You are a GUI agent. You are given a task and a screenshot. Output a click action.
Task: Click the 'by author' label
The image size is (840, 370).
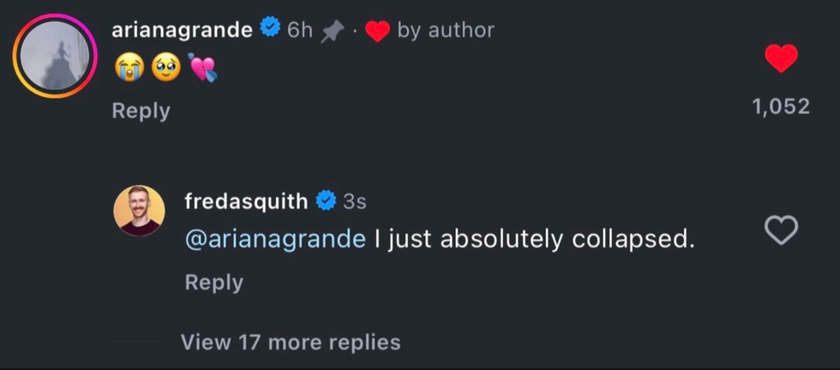click(x=446, y=30)
